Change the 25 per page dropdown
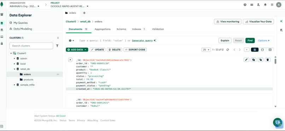The image size is (285, 131). 206,50
